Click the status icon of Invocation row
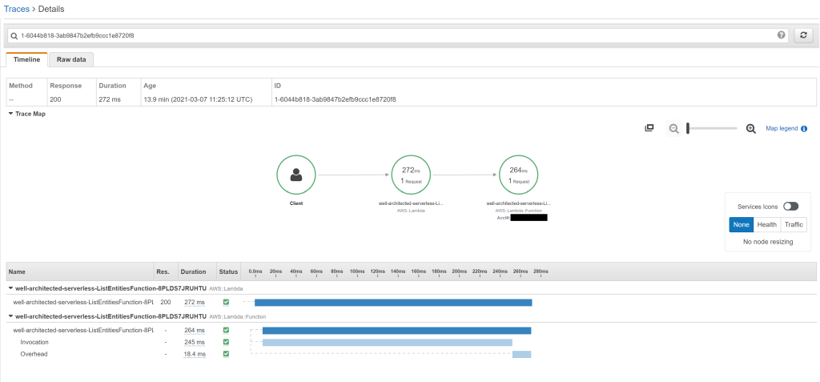The image size is (820, 382). [x=226, y=342]
